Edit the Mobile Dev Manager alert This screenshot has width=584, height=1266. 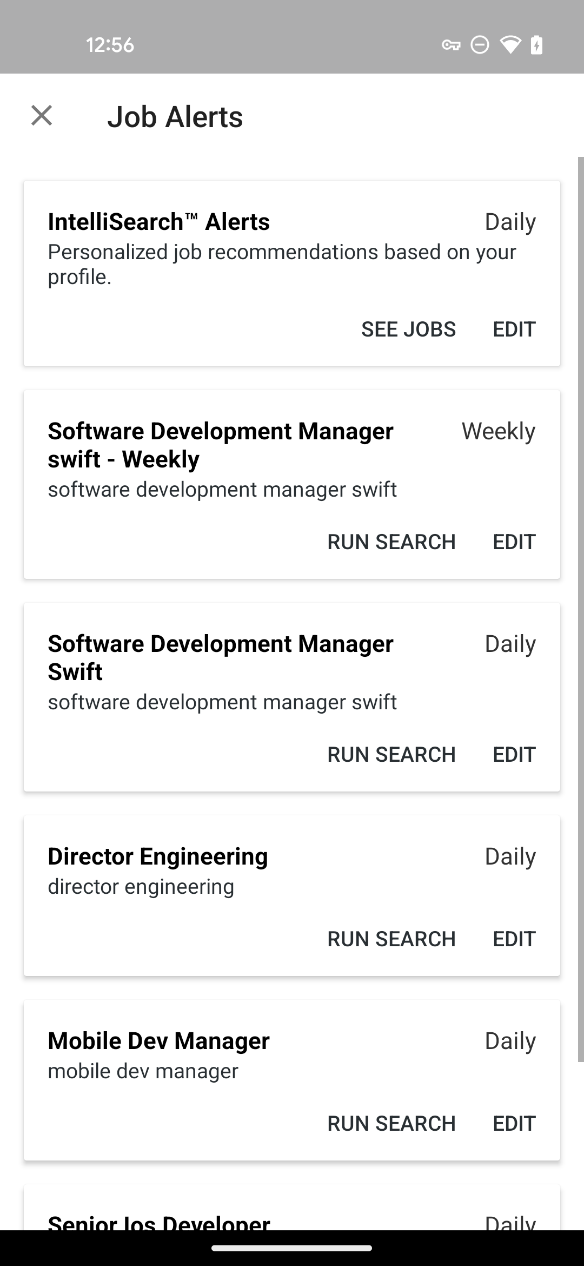[514, 1123]
